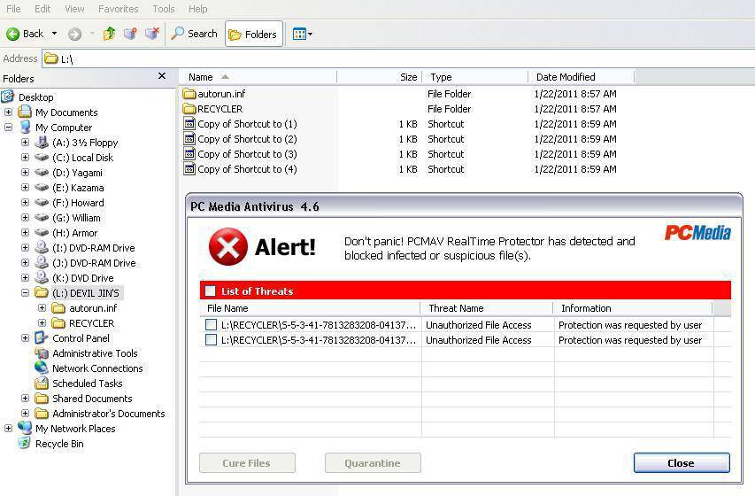Click the green Back arrow icon
755x496 pixels.
[12, 34]
